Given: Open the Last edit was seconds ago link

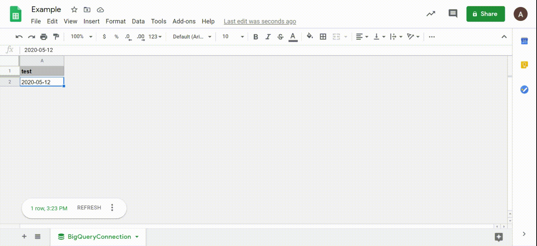Looking at the screenshot, I should click(260, 21).
